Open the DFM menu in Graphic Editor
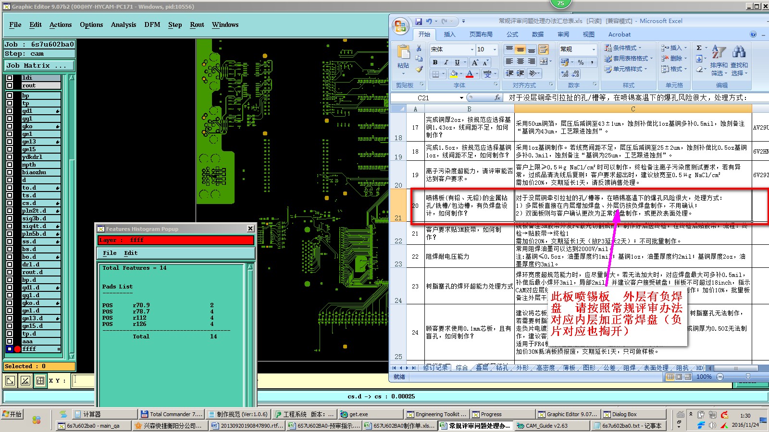 (x=152, y=25)
